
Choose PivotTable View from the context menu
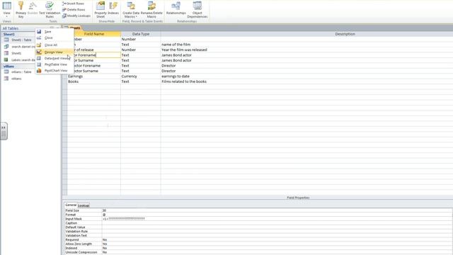coord(56,64)
